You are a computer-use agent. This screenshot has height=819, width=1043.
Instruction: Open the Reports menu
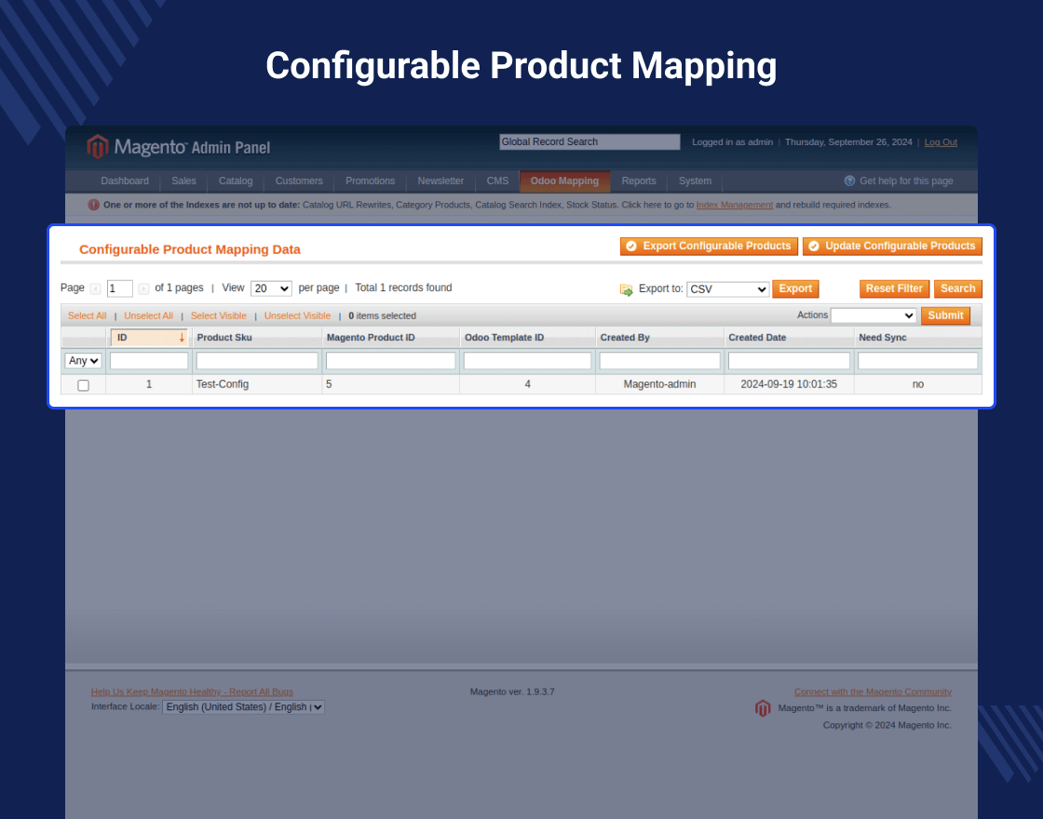[x=639, y=181]
